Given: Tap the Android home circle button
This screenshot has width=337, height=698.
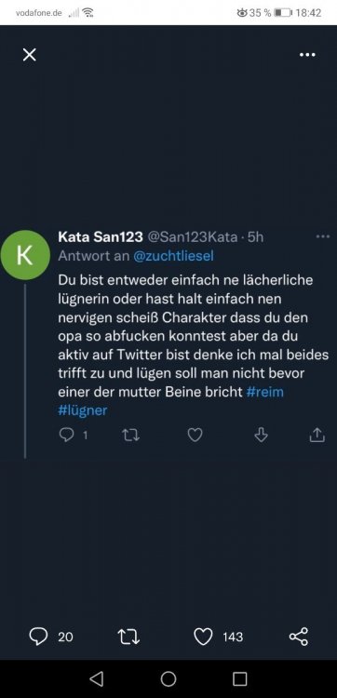Looking at the screenshot, I should tap(168, 678).
